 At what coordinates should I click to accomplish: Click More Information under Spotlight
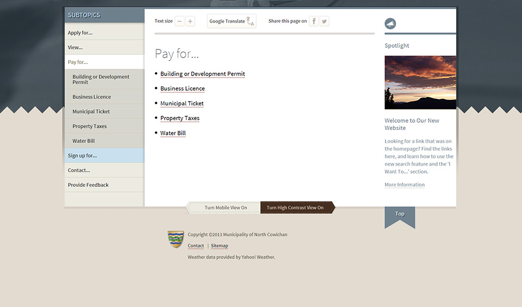tap(405, 185)
